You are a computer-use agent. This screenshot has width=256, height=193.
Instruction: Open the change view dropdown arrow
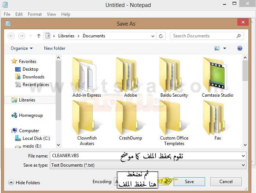pos(225,48)
